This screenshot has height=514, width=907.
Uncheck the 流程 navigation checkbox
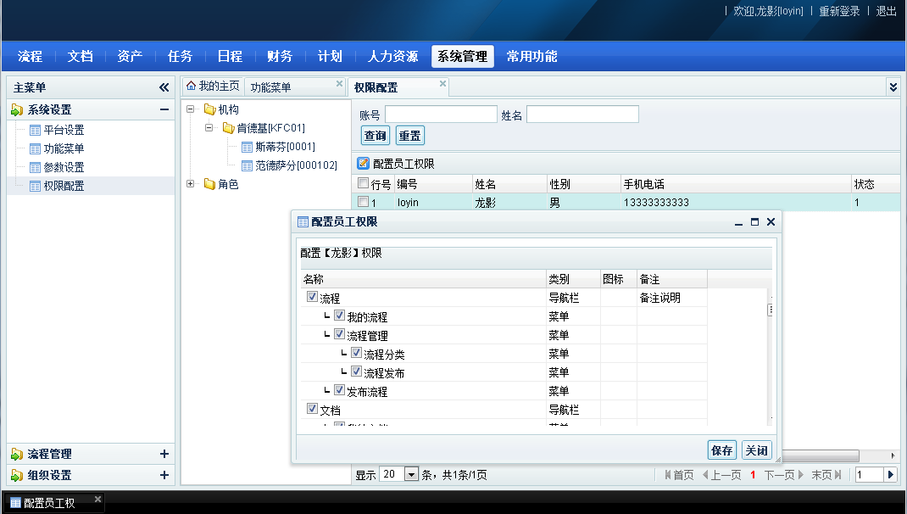point(312,298)
